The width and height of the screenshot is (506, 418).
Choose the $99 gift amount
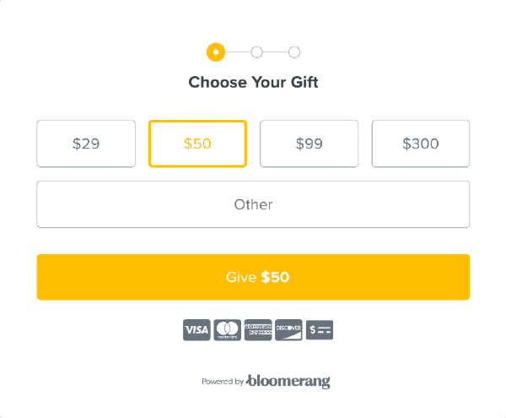coord(309,144)
